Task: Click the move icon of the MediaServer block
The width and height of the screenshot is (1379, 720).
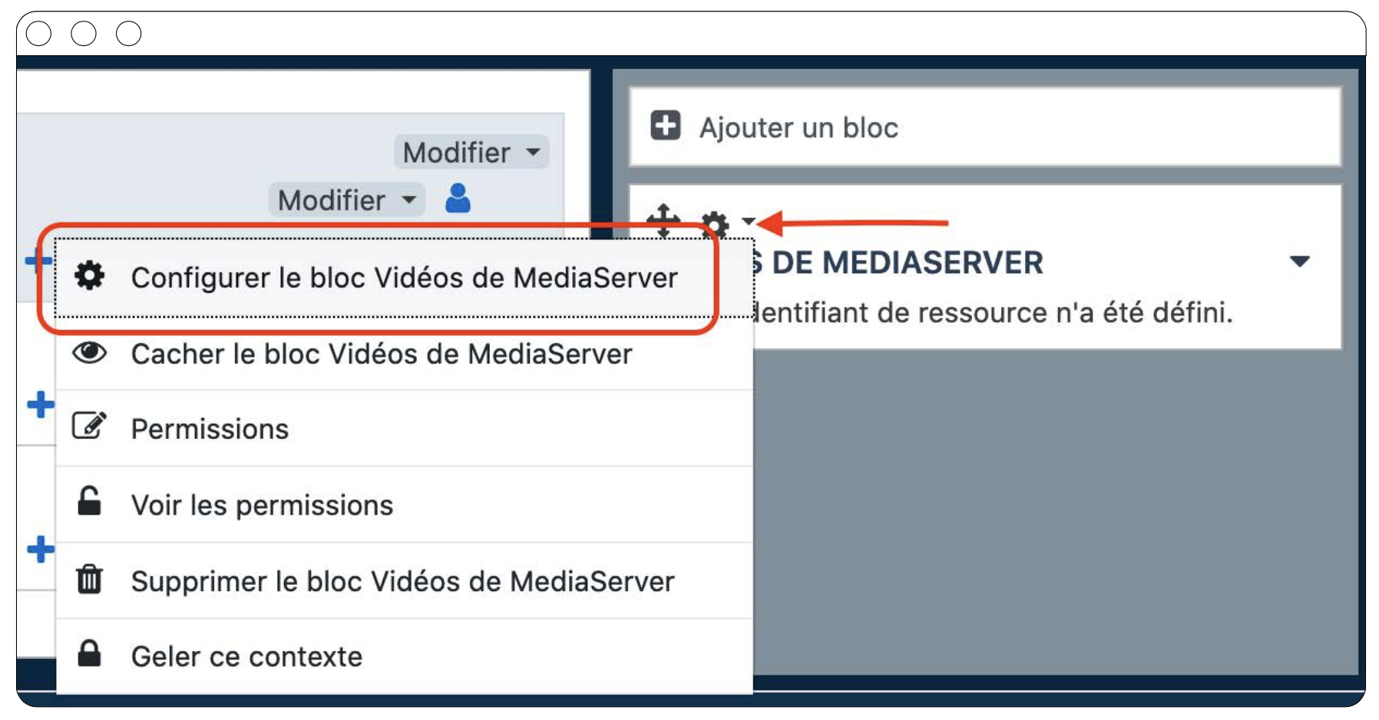Action: [663, 220]
